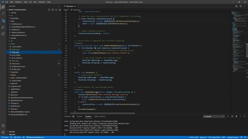
Task: Open Program.cs in Explorer
Action: tap(15, 103)
